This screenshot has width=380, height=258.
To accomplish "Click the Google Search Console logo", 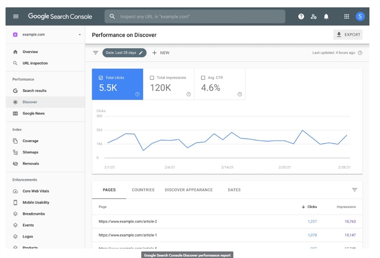I will point(60,17).
